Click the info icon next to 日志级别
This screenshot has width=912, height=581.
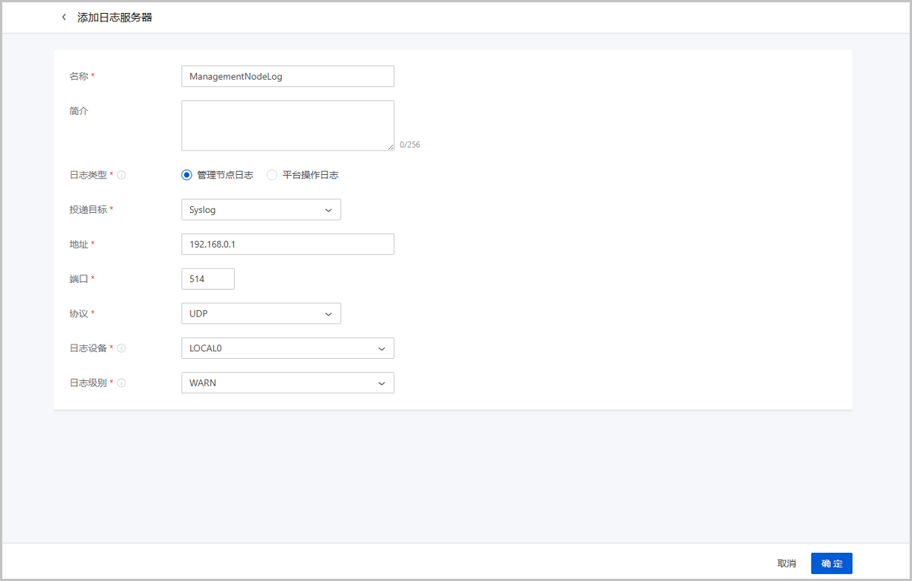(122, 383)
